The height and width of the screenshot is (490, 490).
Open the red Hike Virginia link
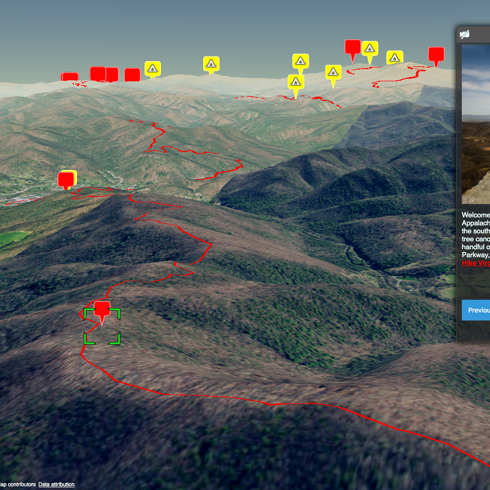[x=476, y=263]
